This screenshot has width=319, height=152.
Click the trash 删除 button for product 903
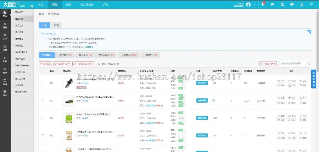click(x=303, y=85)
